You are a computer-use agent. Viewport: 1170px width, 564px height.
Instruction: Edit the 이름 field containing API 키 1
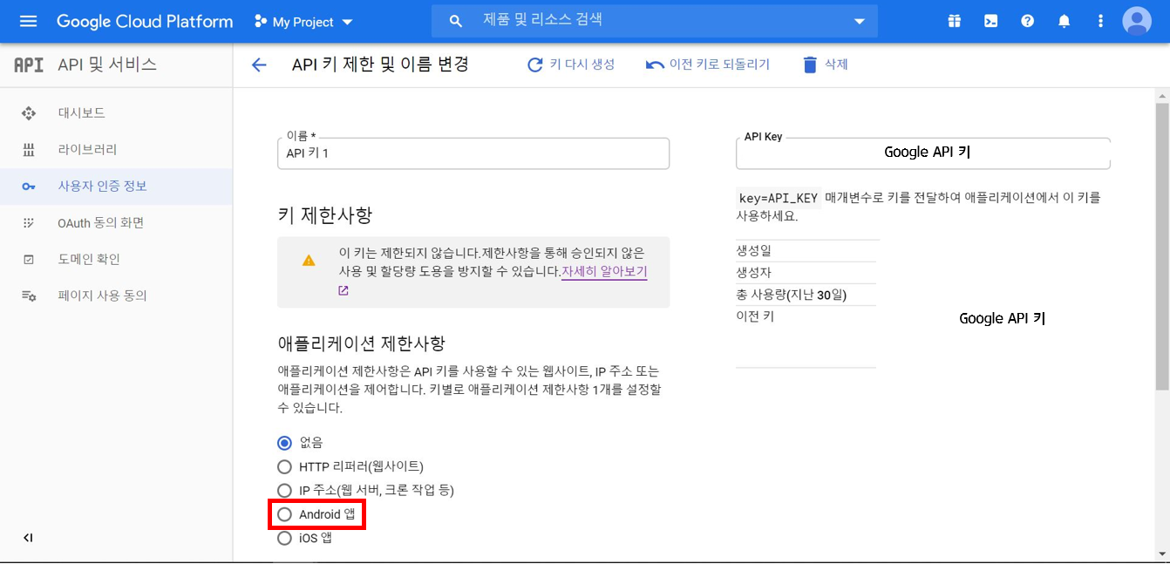coord(473,153)
